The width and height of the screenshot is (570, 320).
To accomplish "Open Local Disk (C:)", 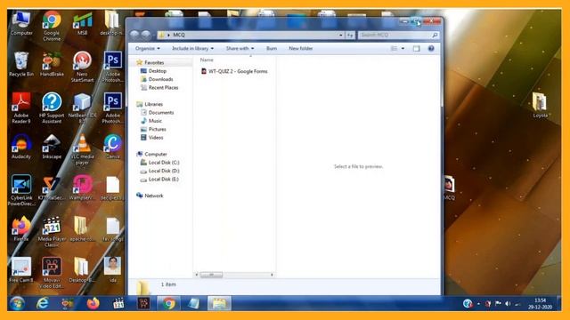I will coord(164,163).
